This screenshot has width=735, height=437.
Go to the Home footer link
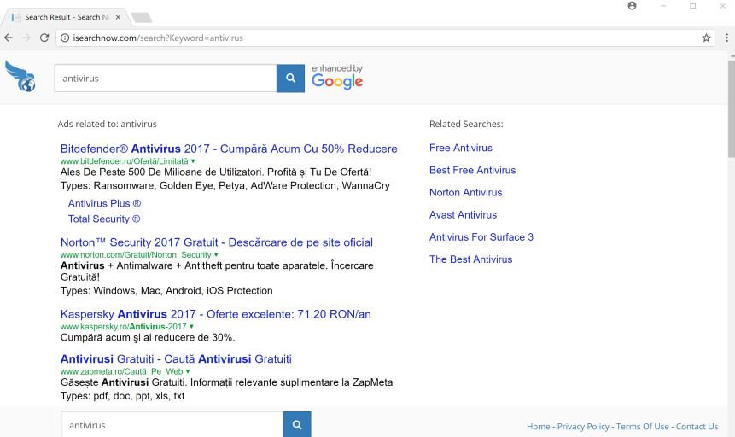click(x=538, y=427)
